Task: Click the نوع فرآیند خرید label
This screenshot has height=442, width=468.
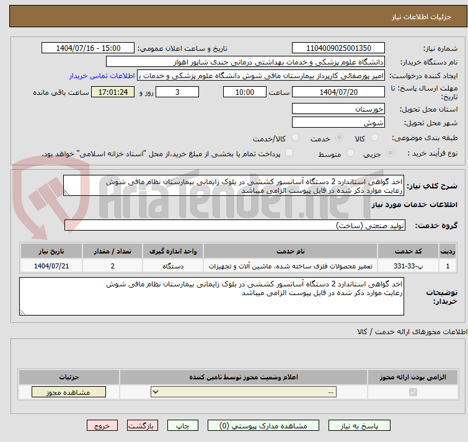Action: click(x=433, y=153)
